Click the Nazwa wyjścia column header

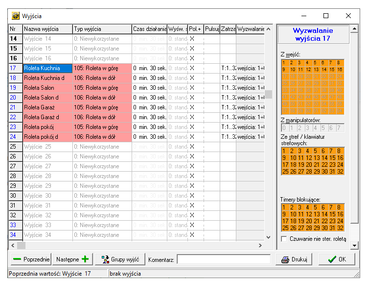point(47,29)
